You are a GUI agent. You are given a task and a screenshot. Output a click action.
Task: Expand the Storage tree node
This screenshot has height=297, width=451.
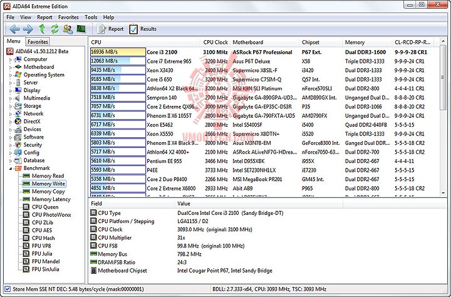[x=11, y=106]
